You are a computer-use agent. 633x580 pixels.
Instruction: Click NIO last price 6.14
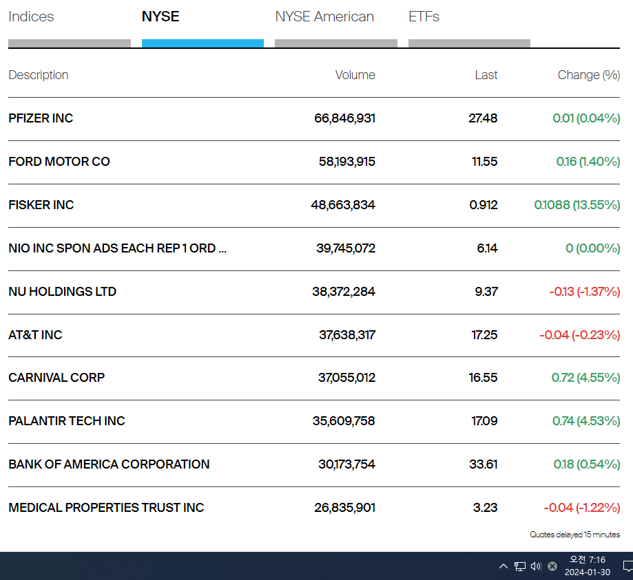tap(487, 248)
